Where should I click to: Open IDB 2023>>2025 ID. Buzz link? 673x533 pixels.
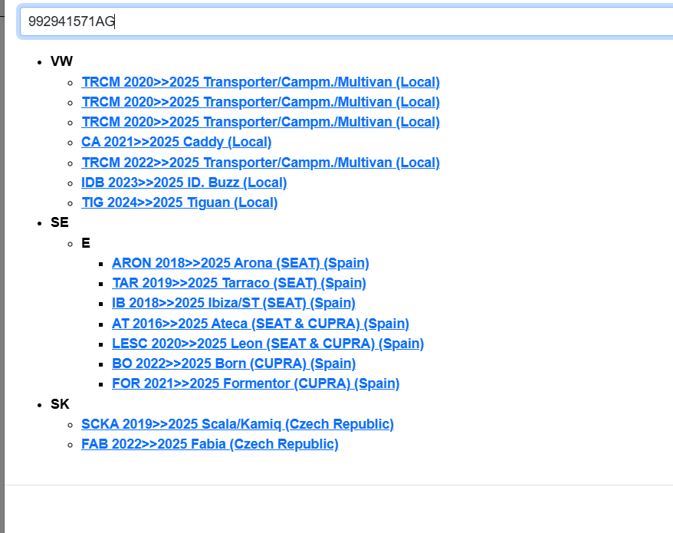184,183
